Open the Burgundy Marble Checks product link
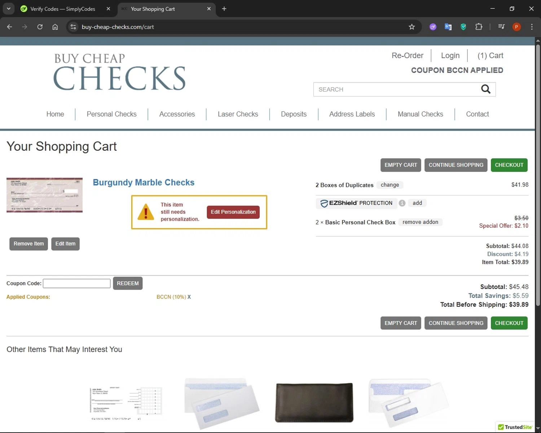The width and height of the screenshot is (541, 433). tap(144, 183)
